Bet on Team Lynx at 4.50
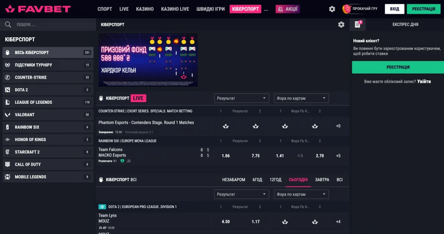Image resolution: width=444 pixels, height=234 pixels. [225, 222]
